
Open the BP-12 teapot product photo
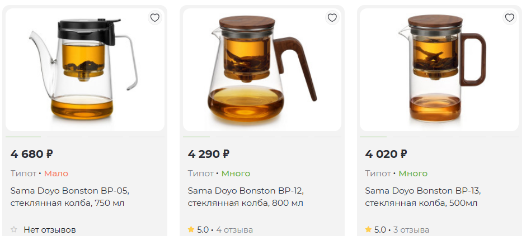coord(262,70)
